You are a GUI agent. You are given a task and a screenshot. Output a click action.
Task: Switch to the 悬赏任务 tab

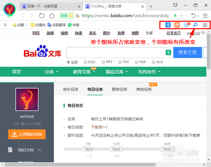(119, 89)
